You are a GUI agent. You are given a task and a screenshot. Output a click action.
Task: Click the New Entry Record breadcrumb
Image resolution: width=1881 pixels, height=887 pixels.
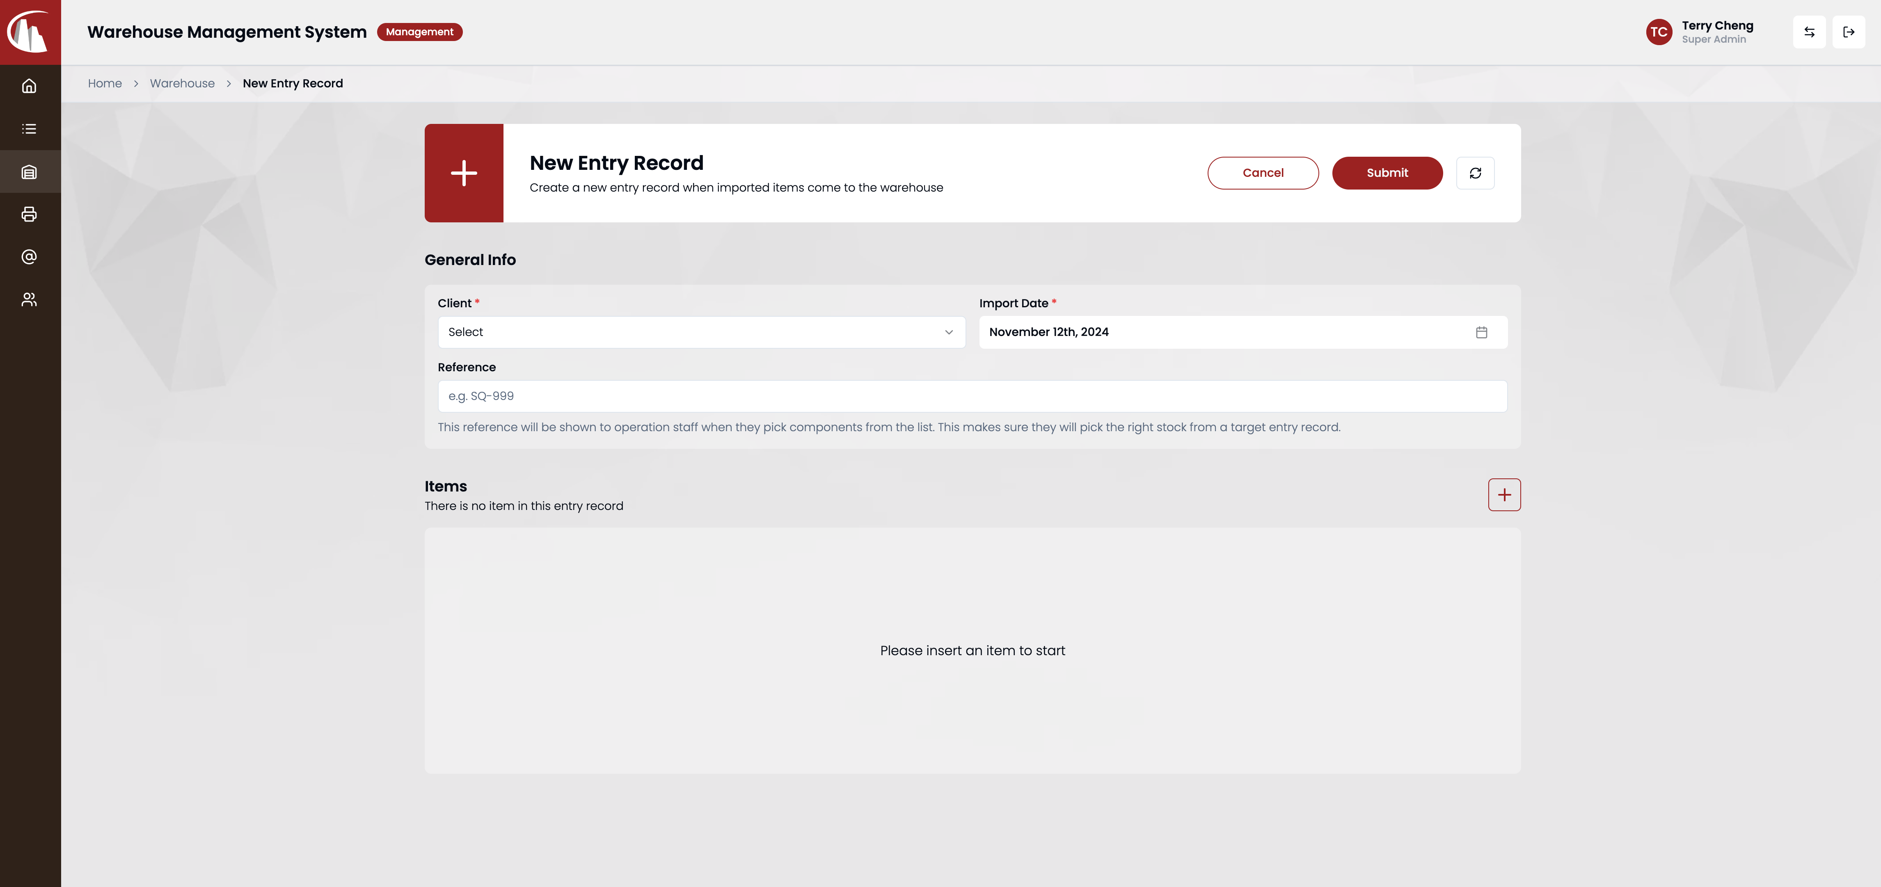293,83
